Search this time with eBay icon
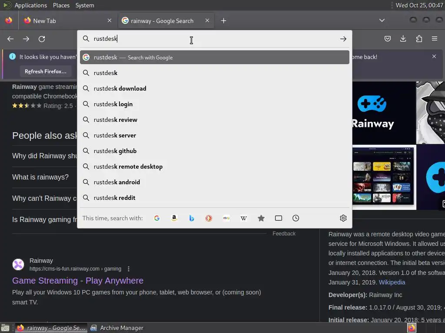Image resolution: width=445 pixels, height=333 pixels. click(226, 218)
